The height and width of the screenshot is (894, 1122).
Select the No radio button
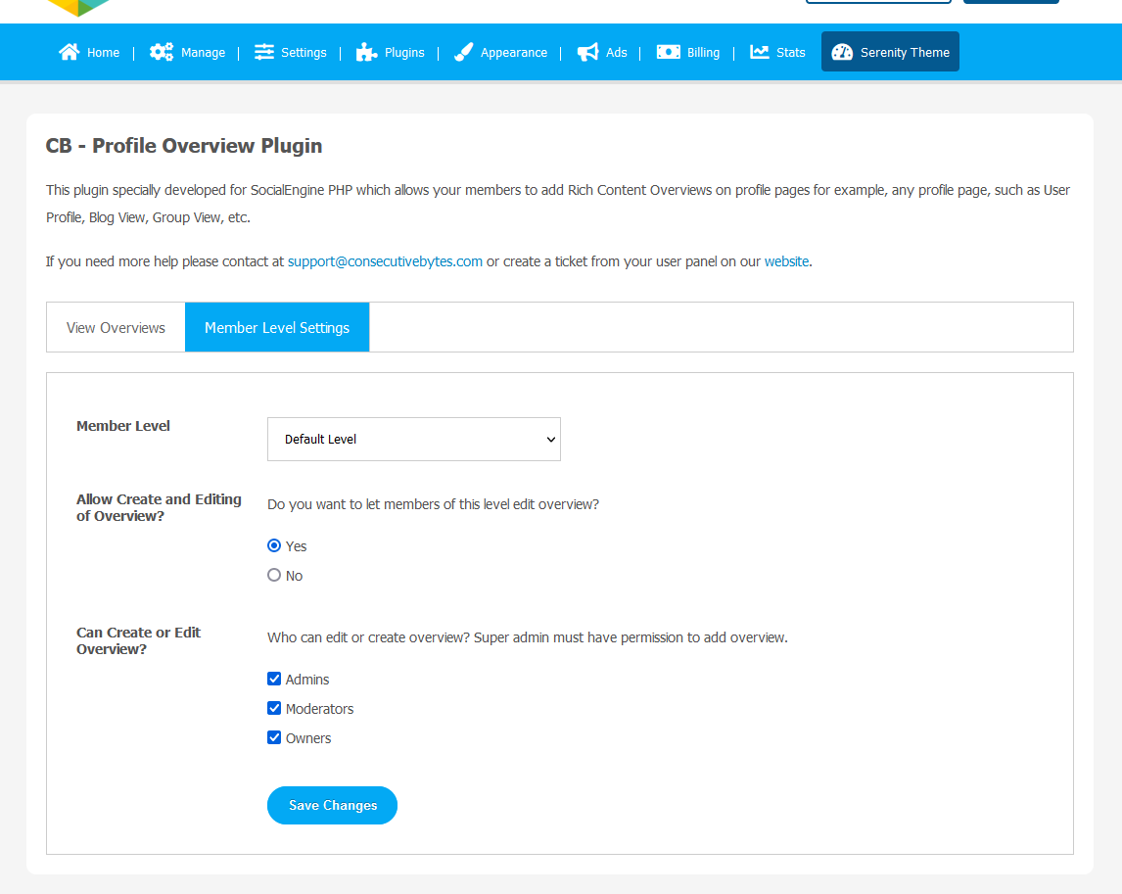click(x=274, y=575)
